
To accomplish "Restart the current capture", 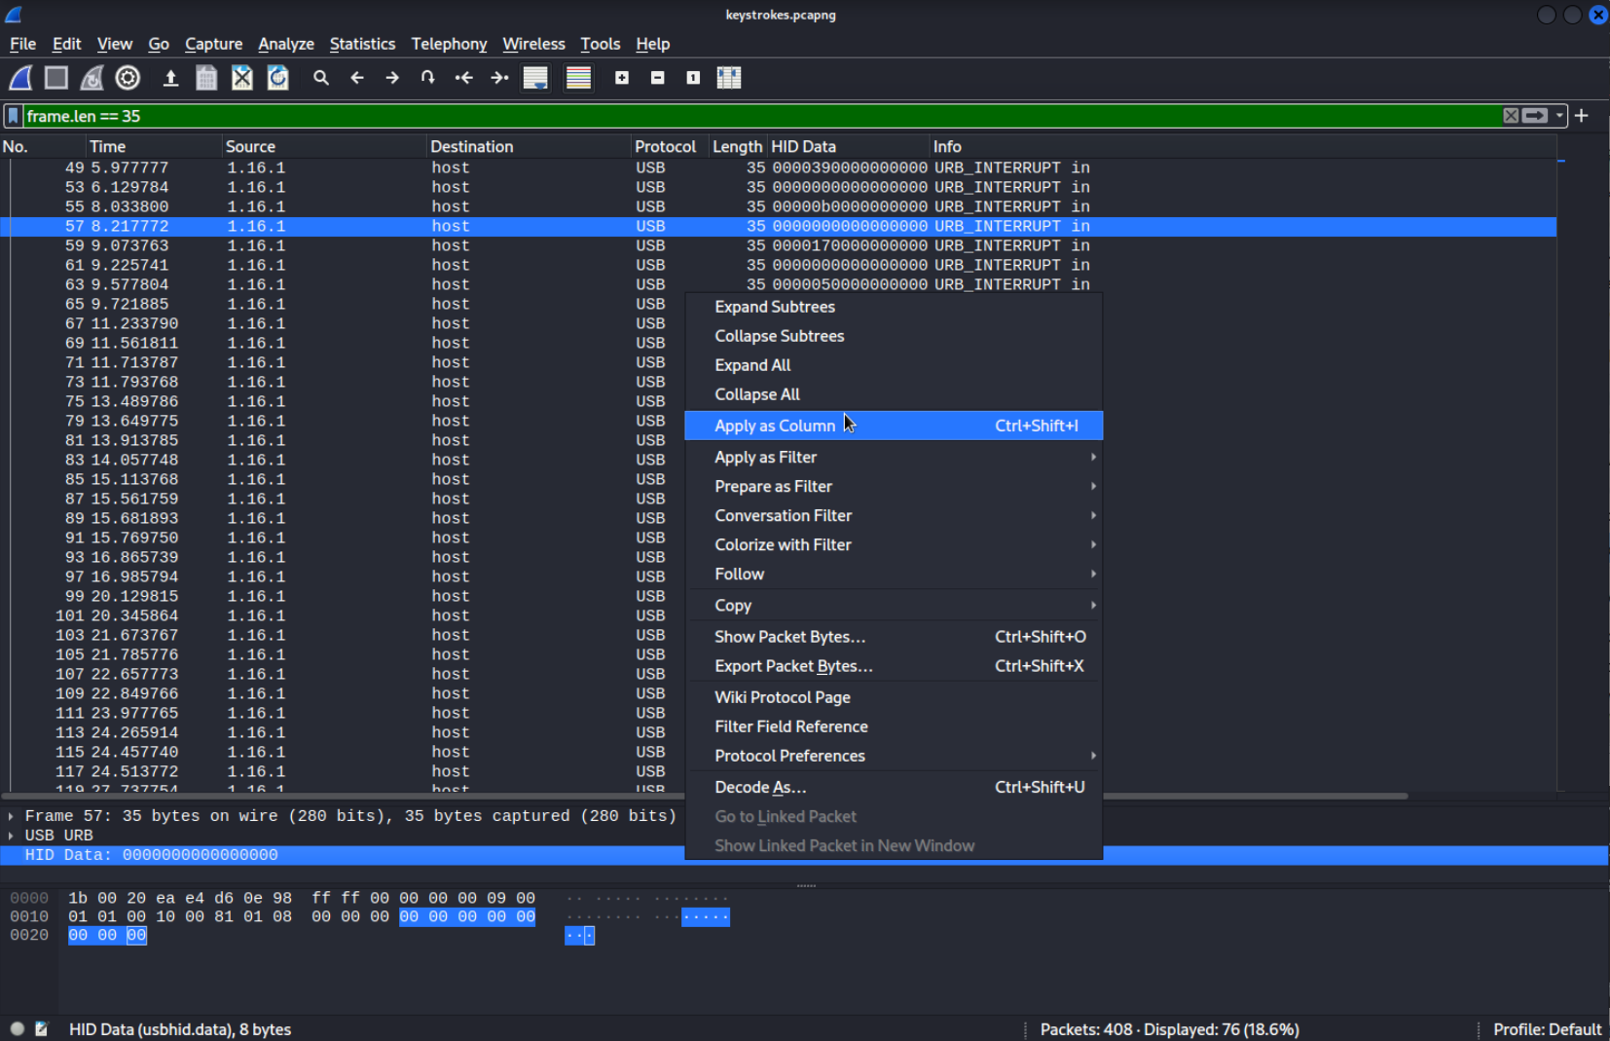I will pos(92,78).
